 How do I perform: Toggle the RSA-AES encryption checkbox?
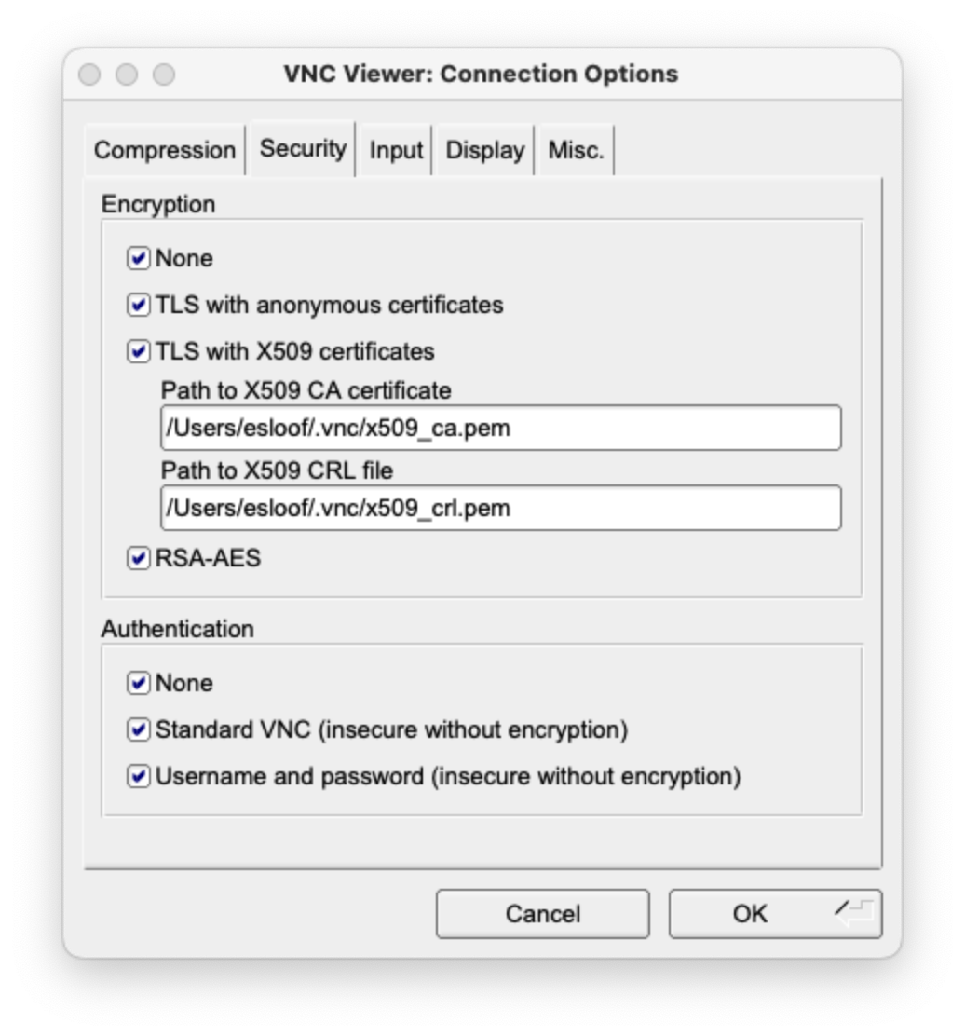(138, 558)
